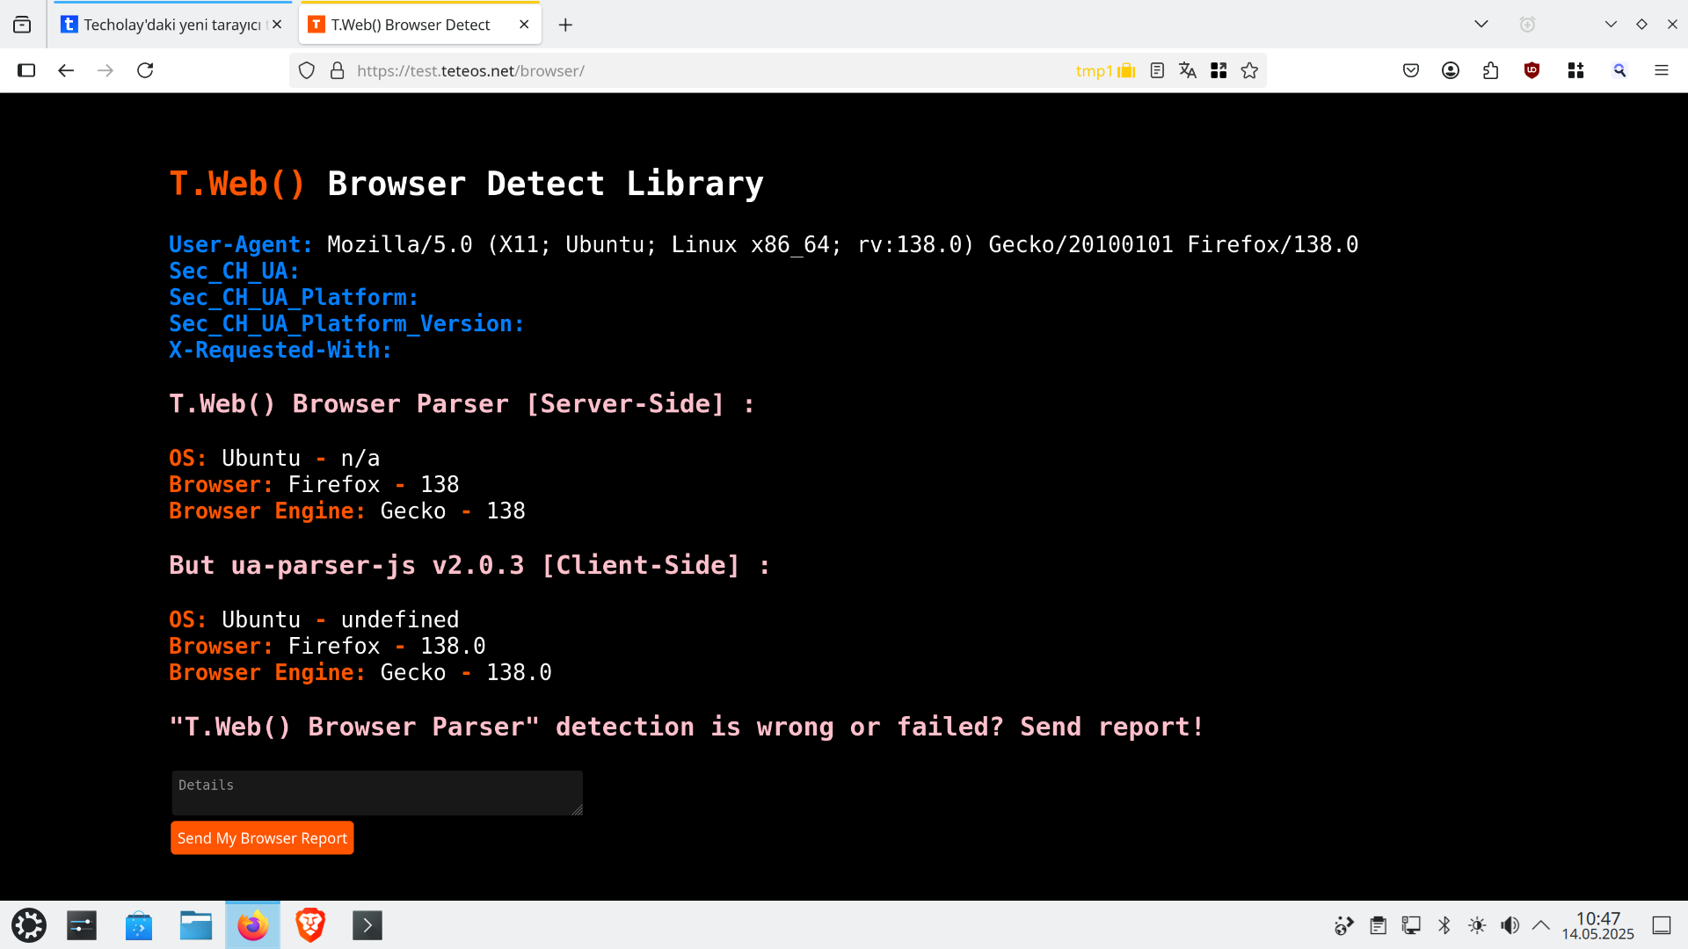Image resolution: width=1688 pixels, height=949 pixels.
Task: Click the Details text area
Action: pos(377,793)
